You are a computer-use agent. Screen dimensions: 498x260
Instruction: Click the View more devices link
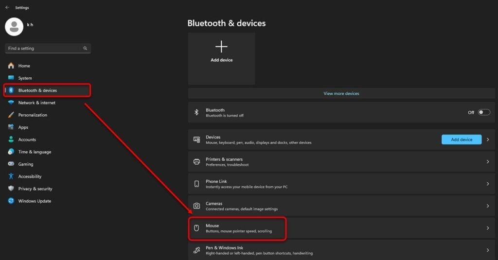[x=341, y=93]
